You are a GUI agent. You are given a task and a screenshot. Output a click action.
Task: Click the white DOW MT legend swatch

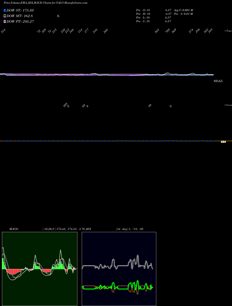tap(5, 16)
